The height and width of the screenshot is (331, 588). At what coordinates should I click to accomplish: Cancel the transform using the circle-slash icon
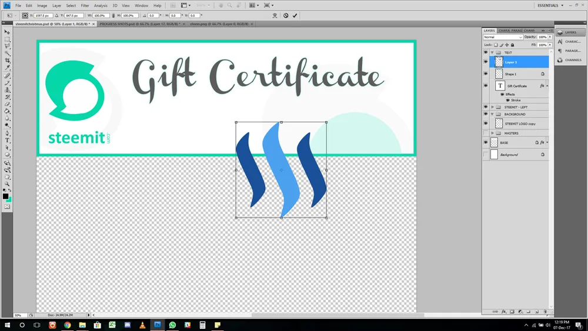[x=286, y=16]
